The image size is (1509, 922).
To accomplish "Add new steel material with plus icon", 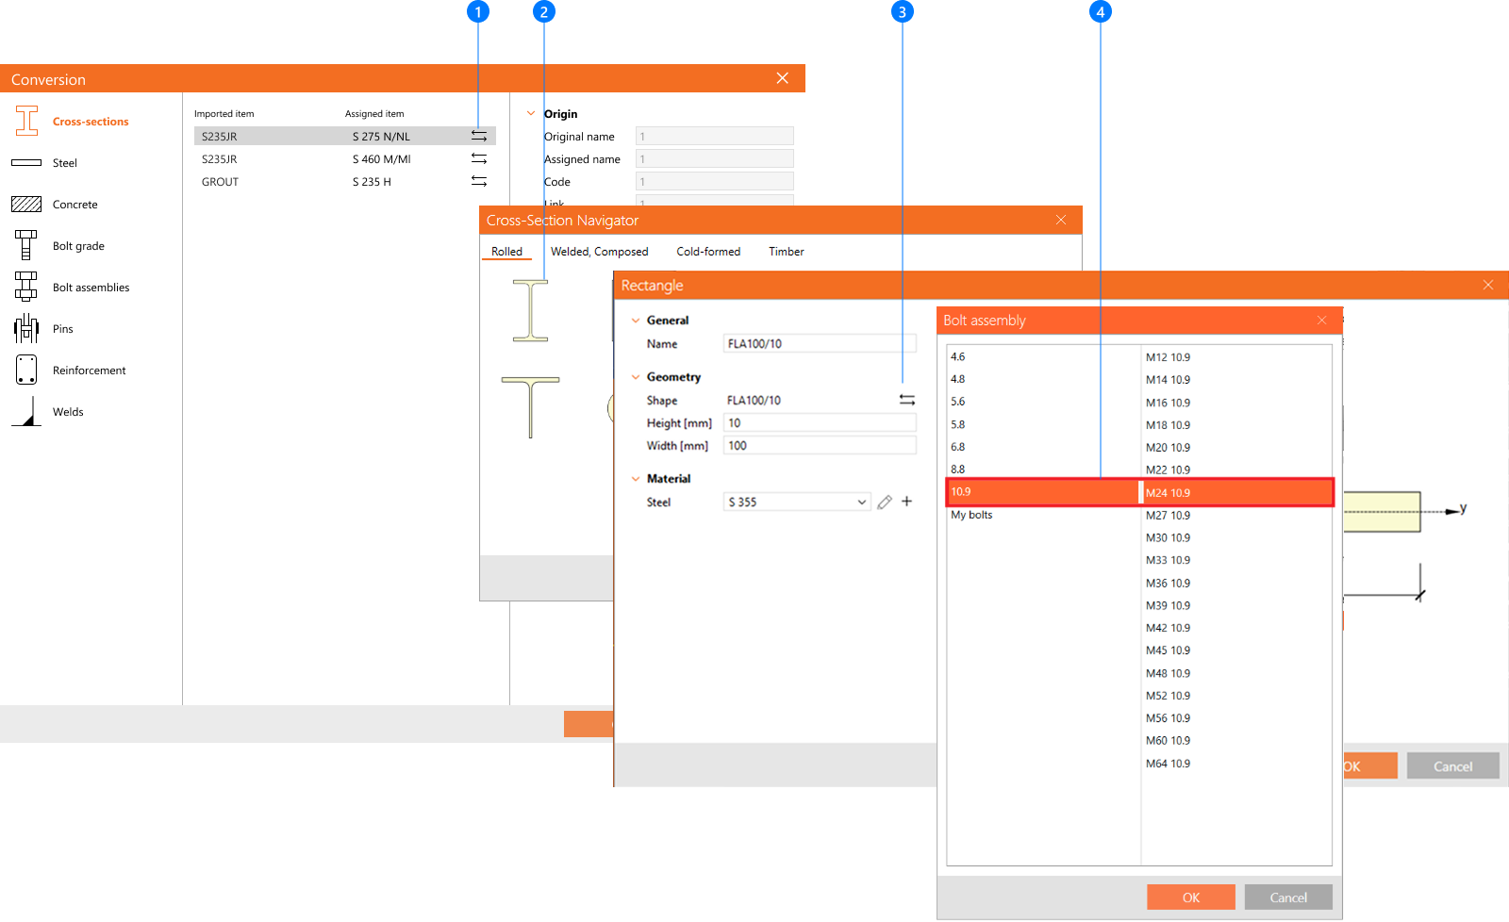I will pos(906,502).
